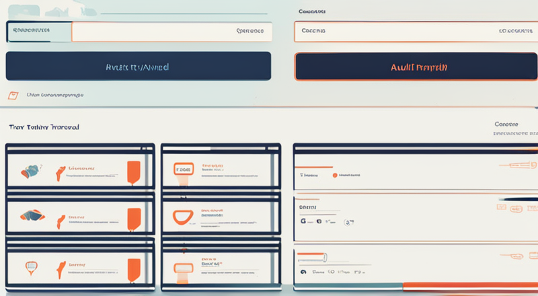Click the circled icon in right panel's middle row
The width and height of the screenshot is (538, 296).
click(348, 223)
